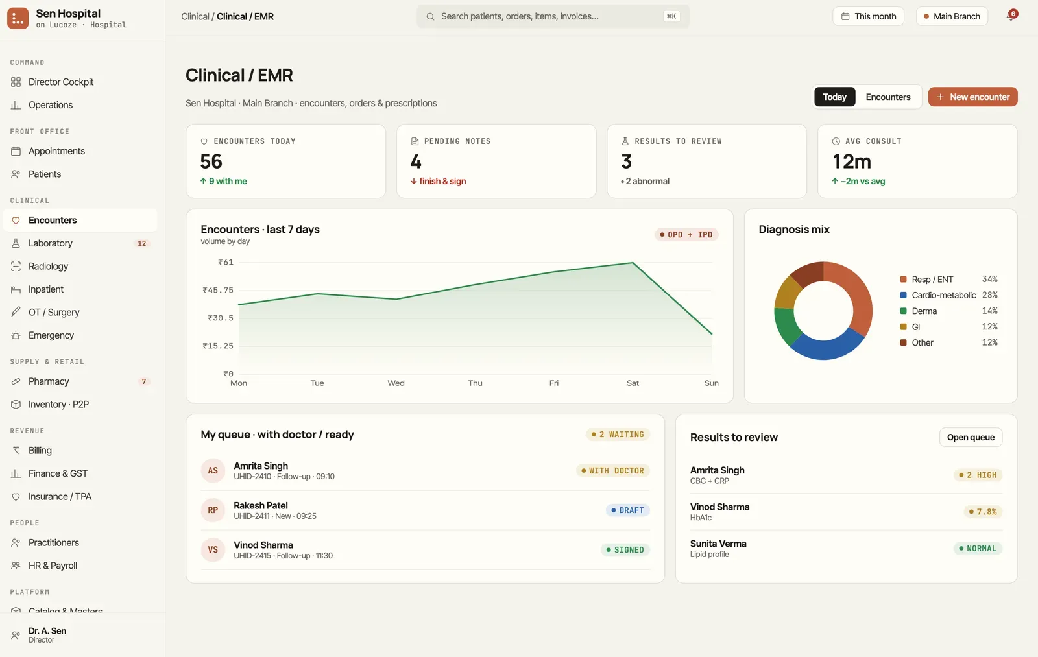Go to Laboratory in the sidebar
This screenshot has width=1038, height=657.
coord(80,243)
